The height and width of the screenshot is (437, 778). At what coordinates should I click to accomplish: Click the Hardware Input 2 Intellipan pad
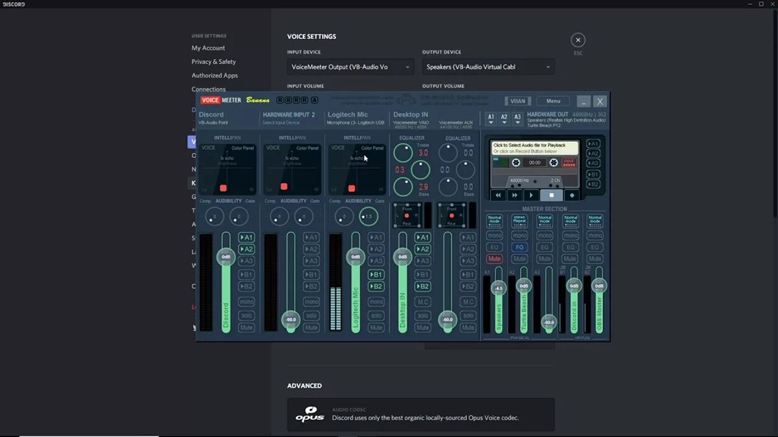[x=292, y=170]
